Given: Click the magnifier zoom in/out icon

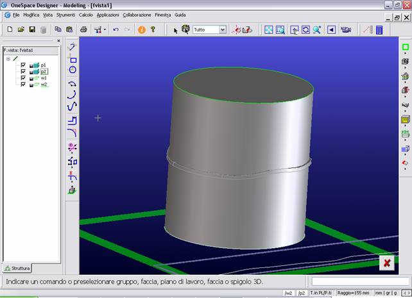Looking at the screenshot, I should pyautogui.click(x=317, y=29).
